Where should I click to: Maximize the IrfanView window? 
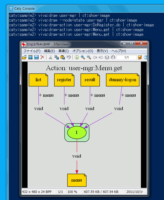tap(131, 43)
